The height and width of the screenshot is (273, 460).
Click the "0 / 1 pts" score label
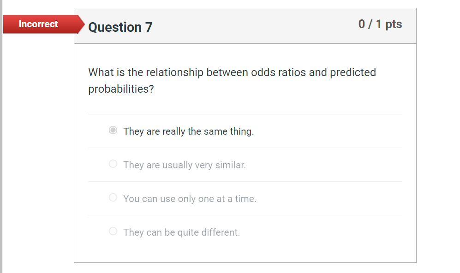pyautogui.click(x=380, y=24)
